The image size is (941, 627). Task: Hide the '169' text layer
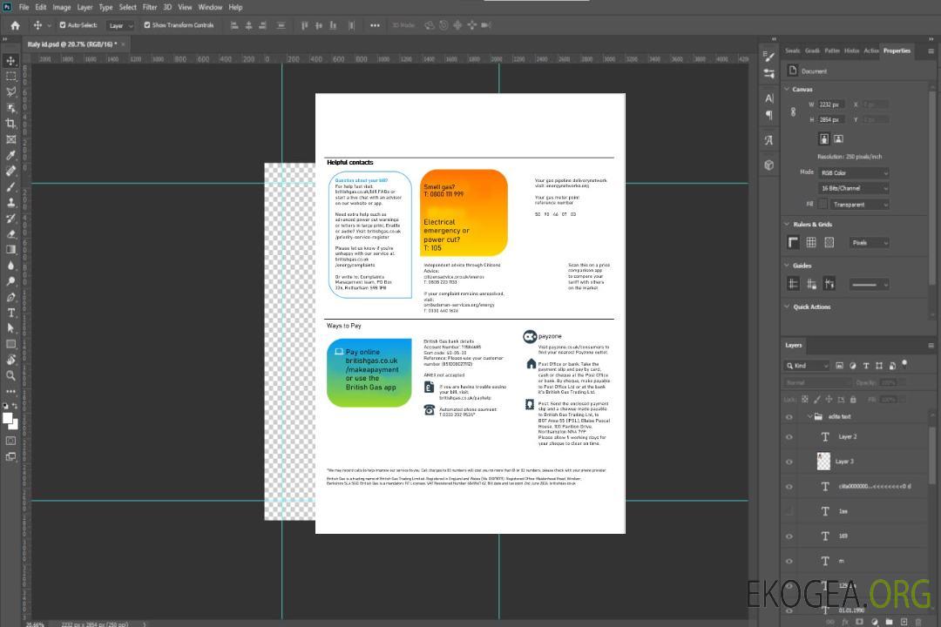point(789,536)
